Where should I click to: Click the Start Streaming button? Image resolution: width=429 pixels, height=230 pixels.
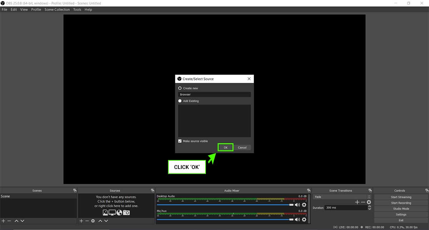coord(401,197)
